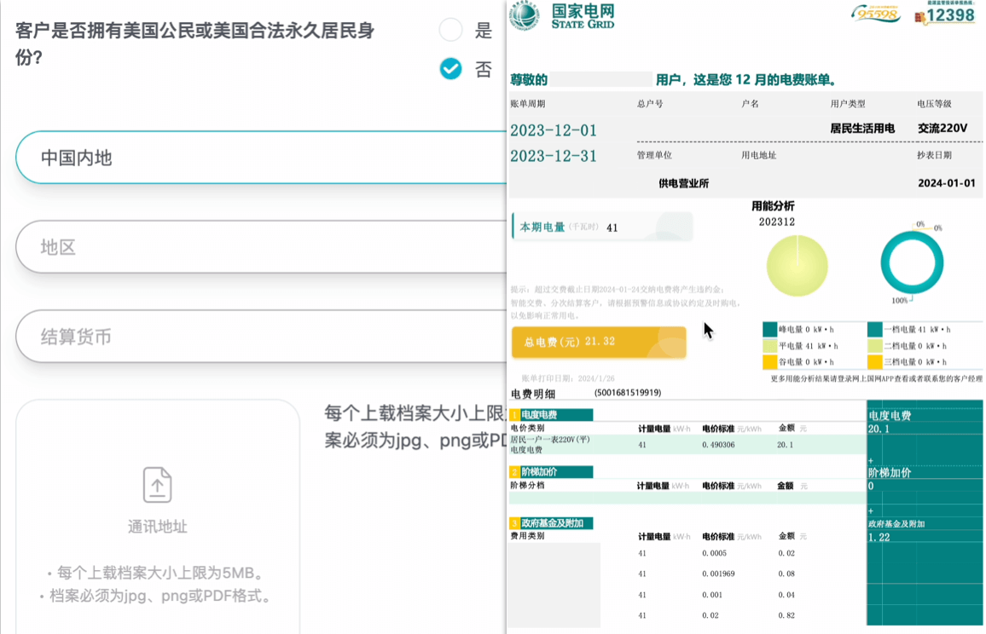
Task: Click the teal donut chart
Action: (912, 262)
